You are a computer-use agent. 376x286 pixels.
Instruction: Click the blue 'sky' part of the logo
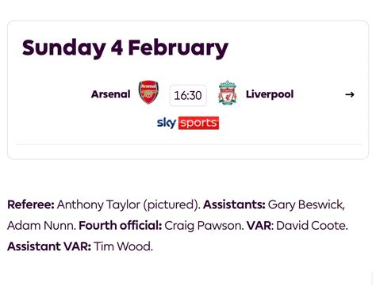[167, 123]
